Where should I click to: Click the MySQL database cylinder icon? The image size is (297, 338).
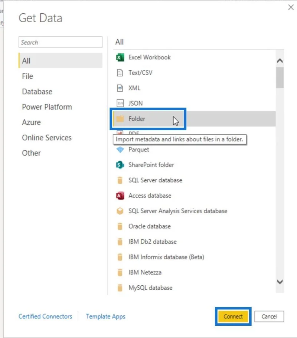120,288
